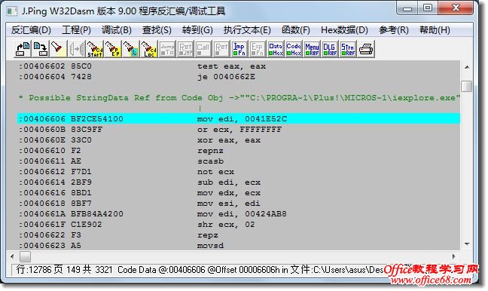The image size is (488, 291).
Task: Go to program entry point (EP) icon
Action: [x=113, y=49]
